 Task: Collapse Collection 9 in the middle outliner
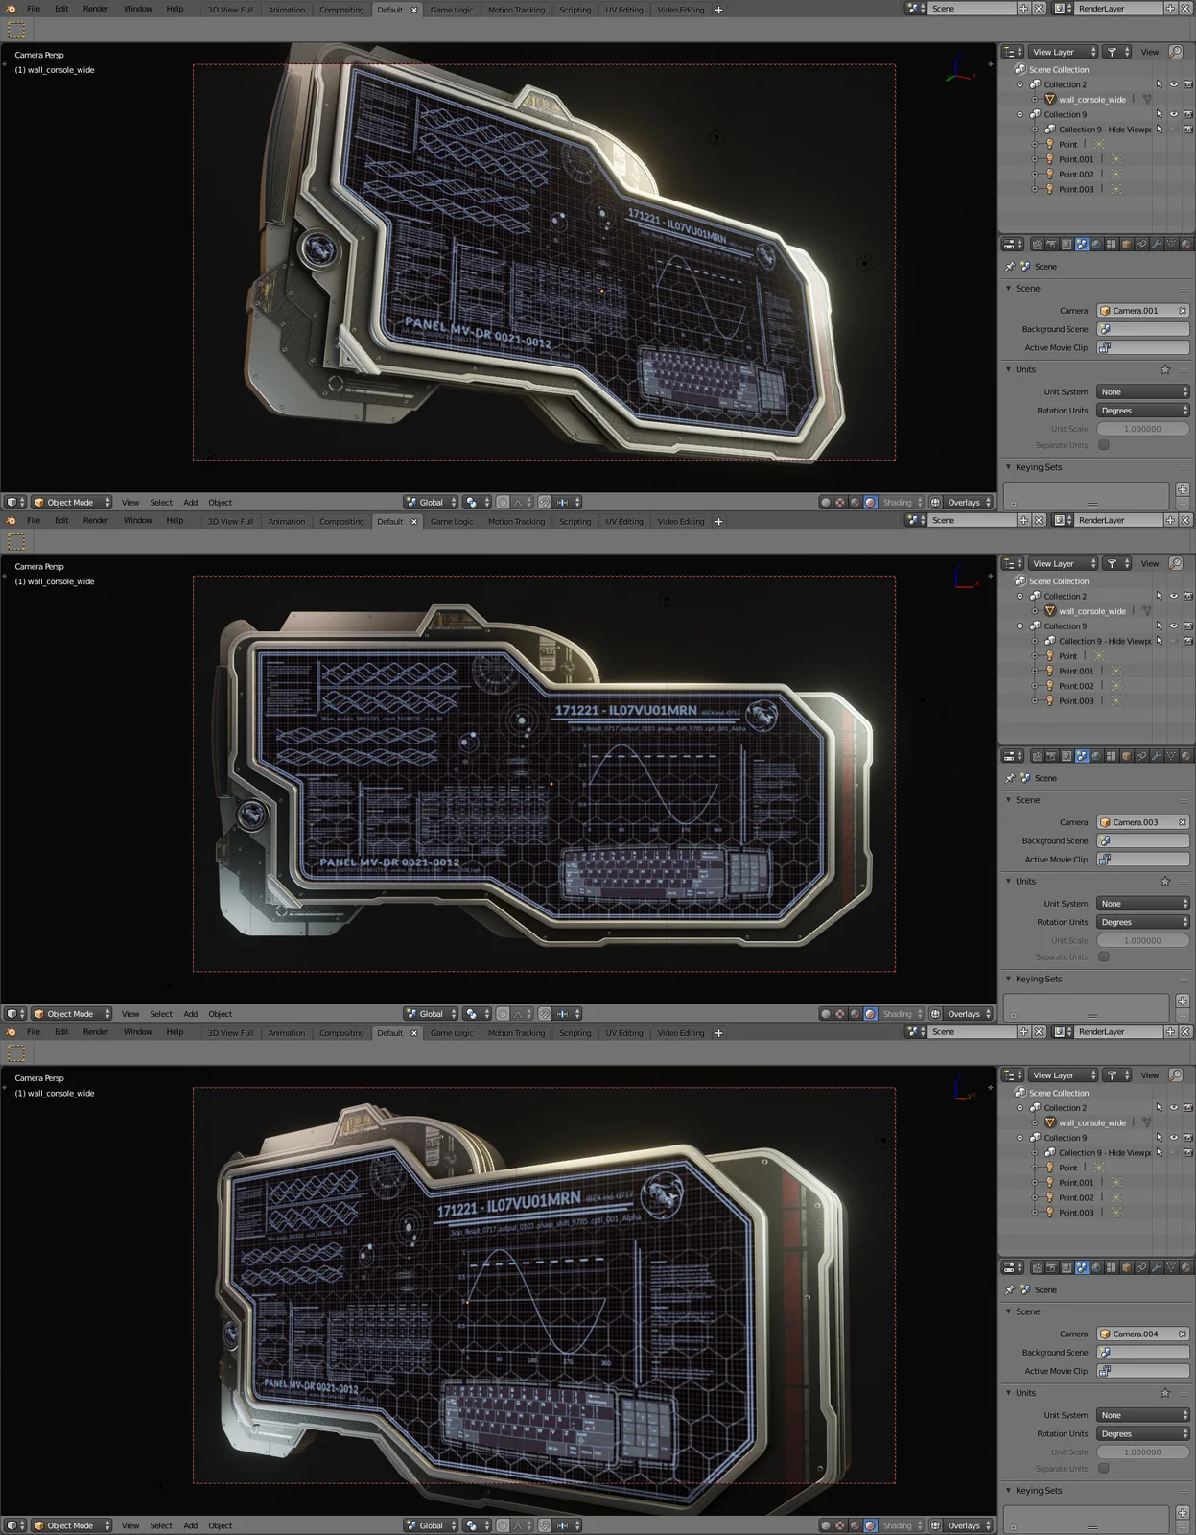(1020, 626)
